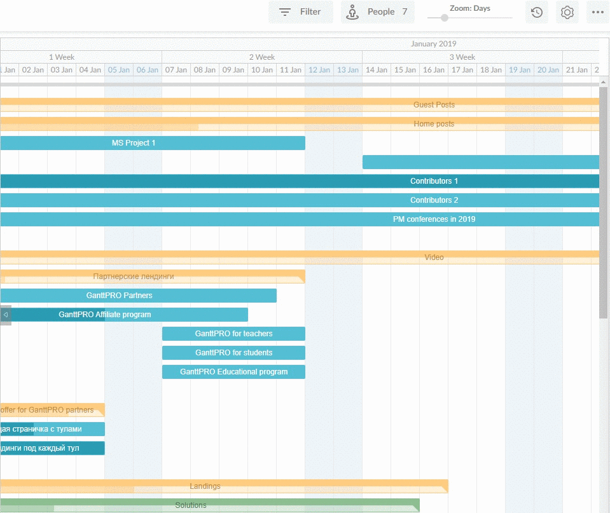Click the 03 Jan date column header
The image size is (610, 513).
coord(62,70)
